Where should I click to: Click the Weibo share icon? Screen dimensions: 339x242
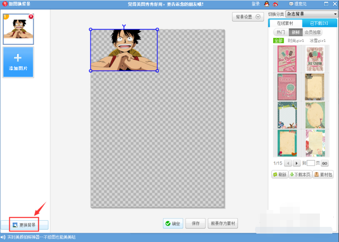coord(275,4)
